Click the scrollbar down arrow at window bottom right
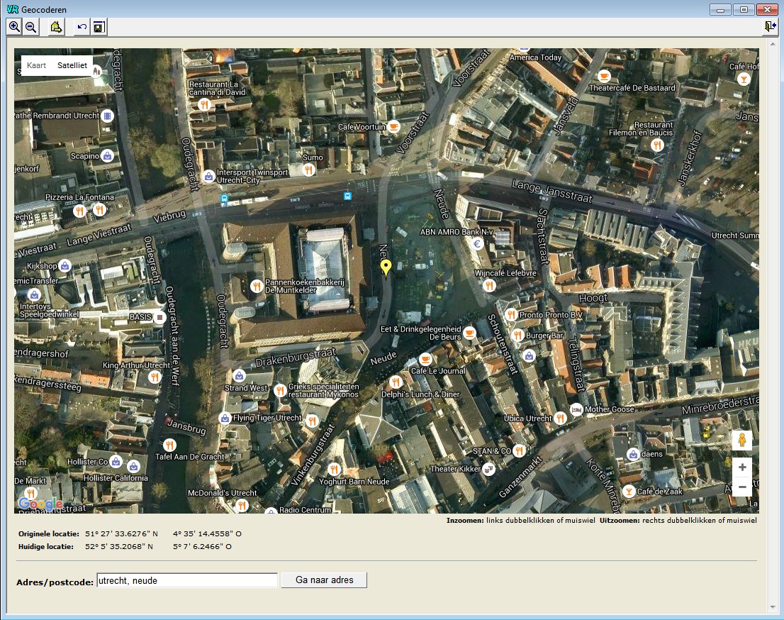Viewport: 784px width, 620px height. coord(773,608)
